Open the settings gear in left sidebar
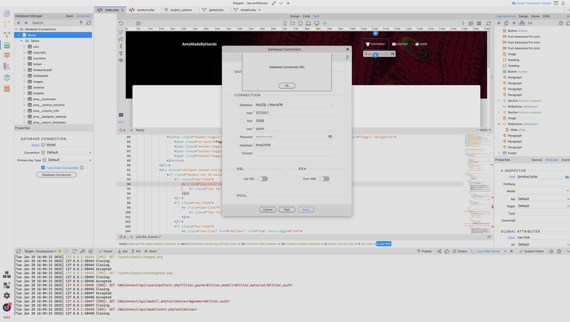Viewport: 570px width, 322px height. [7, 296]
